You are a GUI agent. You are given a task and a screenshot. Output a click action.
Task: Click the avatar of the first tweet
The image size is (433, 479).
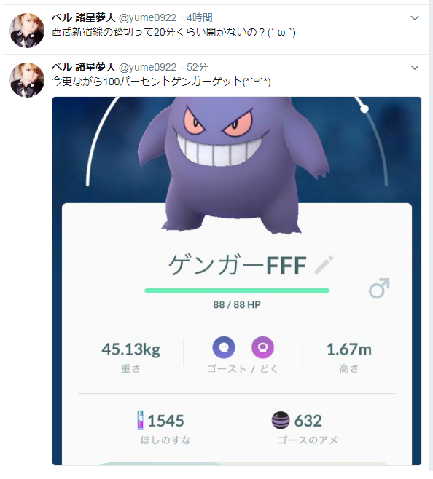[x=27, y=31]
